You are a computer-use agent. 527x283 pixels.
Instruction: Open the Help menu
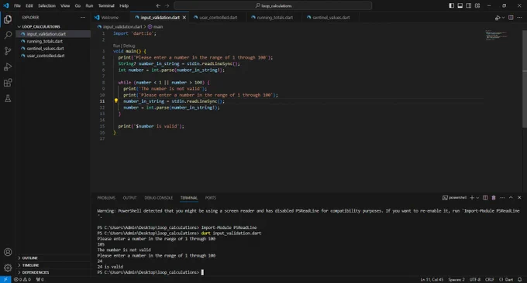(x=124, y=5)
